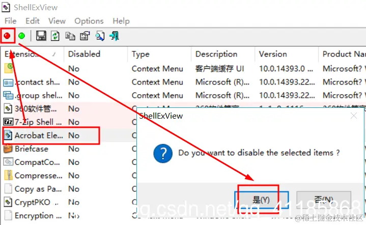Viewport: 366px width, 225px height.
Task: Click the blue question mark dialog icon
Action: [163, 153]
